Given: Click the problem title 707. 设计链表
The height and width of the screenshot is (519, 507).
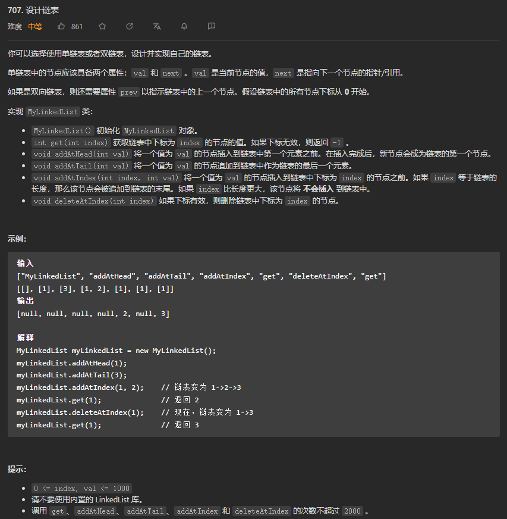Looking at the screenshot, I should pos(33,10).
